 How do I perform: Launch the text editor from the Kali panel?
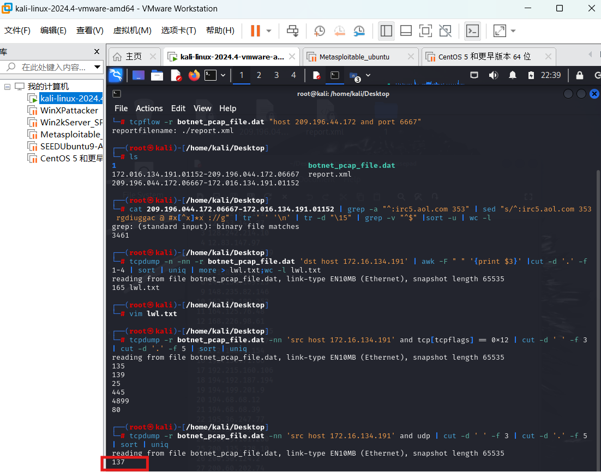coord(176,75)
